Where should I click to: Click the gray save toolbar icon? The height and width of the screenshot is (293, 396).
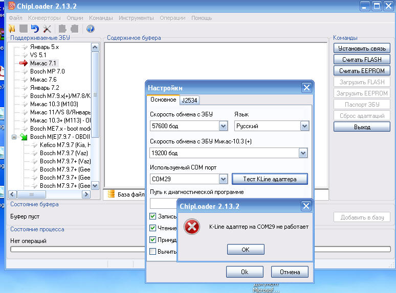pyautogui.click(x=23, y=29)
